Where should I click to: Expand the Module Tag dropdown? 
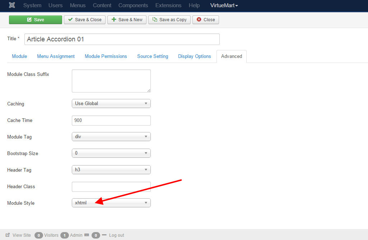tap(111, 137)
